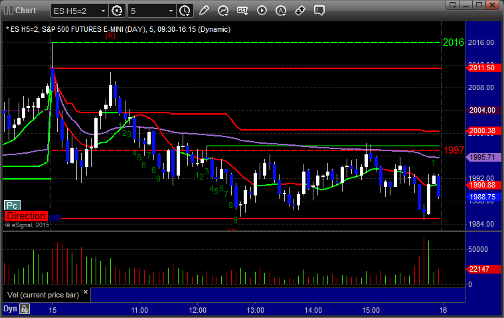
Task: Click the red Direction label
Action: 27,216
